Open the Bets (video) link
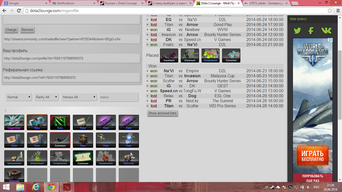The height and width of the screenshot is (192, 342). tap(298, 19)
